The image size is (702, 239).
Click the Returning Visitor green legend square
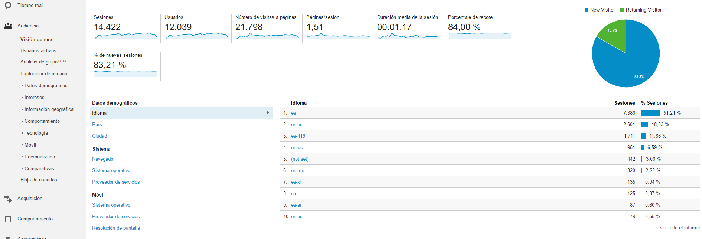tap(622, 10)
